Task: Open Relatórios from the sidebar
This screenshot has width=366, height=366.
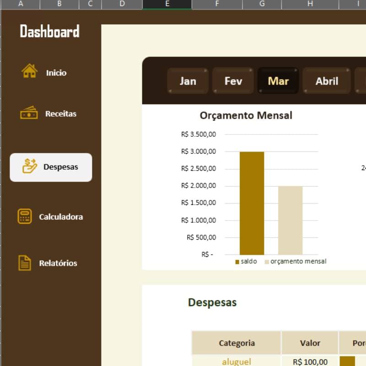Action: [x=58, y=263]
